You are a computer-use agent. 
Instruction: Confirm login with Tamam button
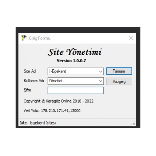[x=119, y=71]
